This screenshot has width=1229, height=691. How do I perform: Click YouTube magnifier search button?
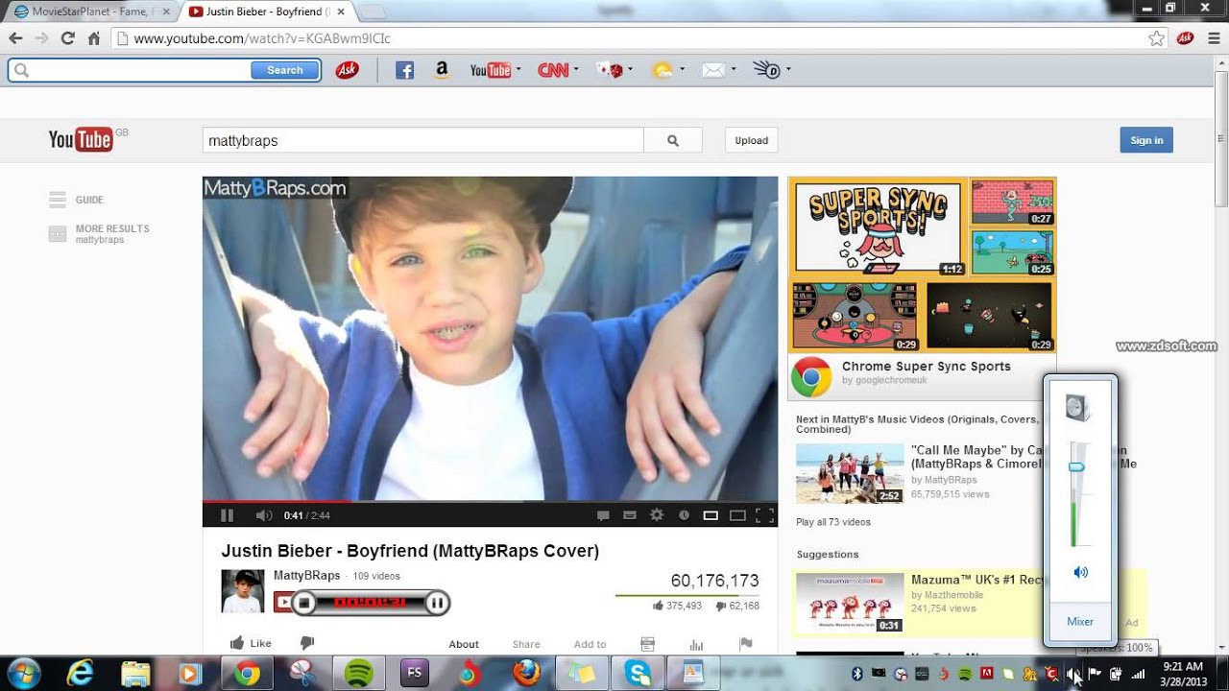coord(673,140)
